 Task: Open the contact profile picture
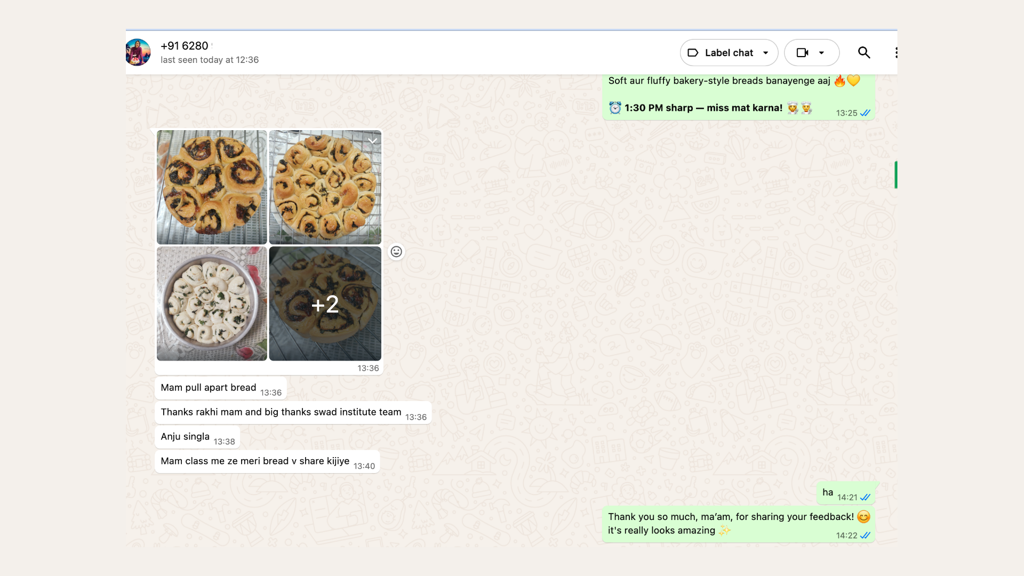point(138,52)
